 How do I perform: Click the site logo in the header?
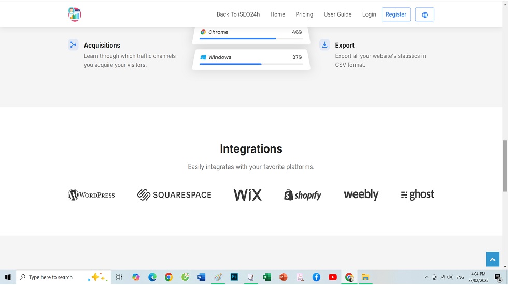click(75, 14)
